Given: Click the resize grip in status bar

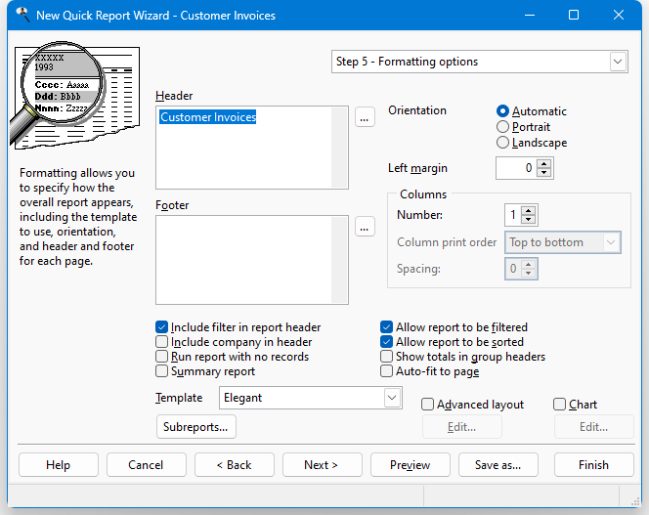Looking at the screenshot, I should point(635,501).
